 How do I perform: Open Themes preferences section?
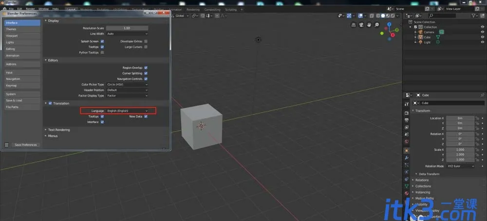coord(22,29)
